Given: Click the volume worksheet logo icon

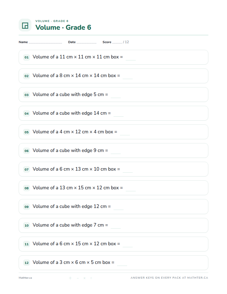Looking at the screenshot, I should [25, 25].
